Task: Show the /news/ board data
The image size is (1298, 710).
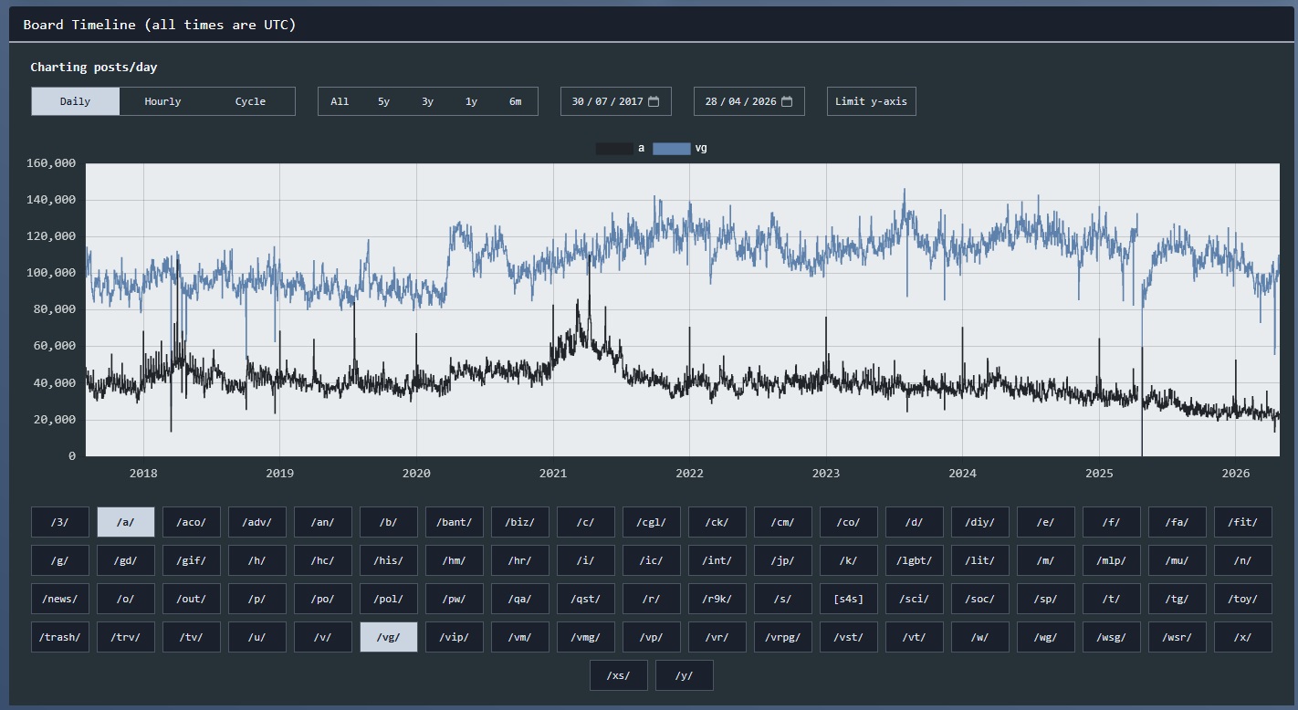Action: point(60,599)
